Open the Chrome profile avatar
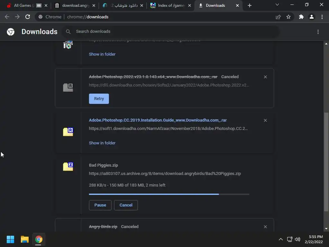 (312, 17)
